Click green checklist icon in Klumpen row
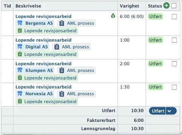Viewport: 182px width, 135px height. pyautogui.click(x=20, y=78)
